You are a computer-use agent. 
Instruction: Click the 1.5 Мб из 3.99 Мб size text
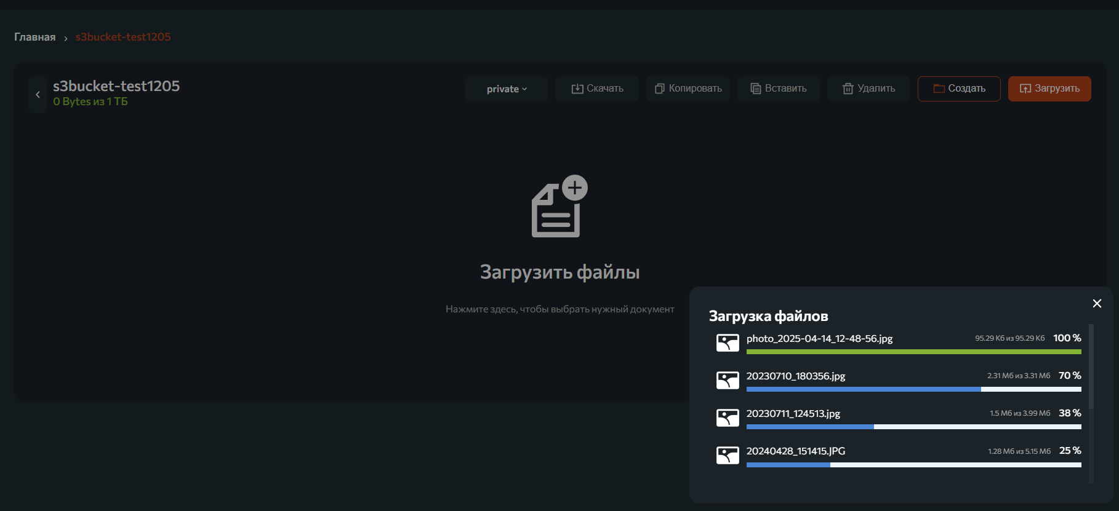[x=1020, y=413]
